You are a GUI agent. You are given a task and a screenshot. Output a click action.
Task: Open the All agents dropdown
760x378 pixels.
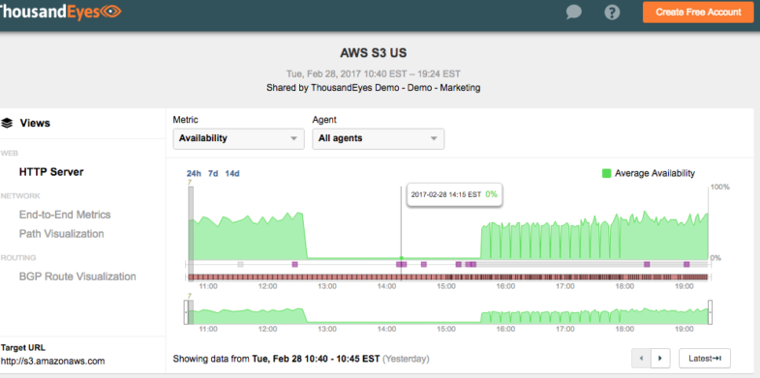[x=378, y=138]
